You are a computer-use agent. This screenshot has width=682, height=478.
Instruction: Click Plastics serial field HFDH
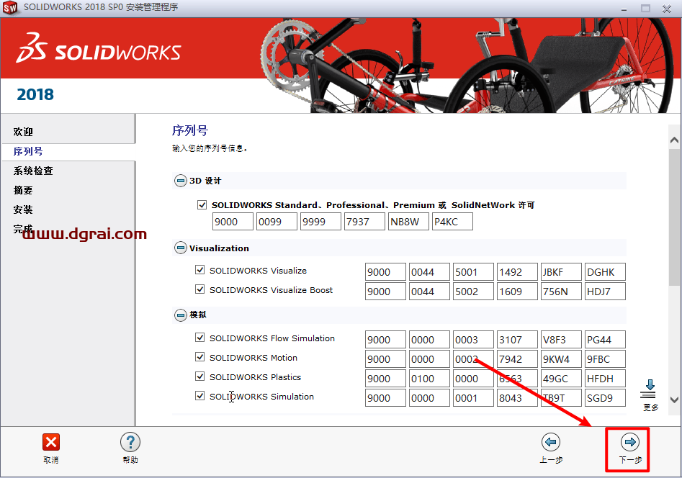coord(605,379)
